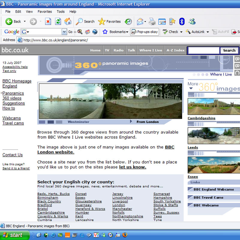Refresh the page using the toolbar icon

[x=58, y=22]
